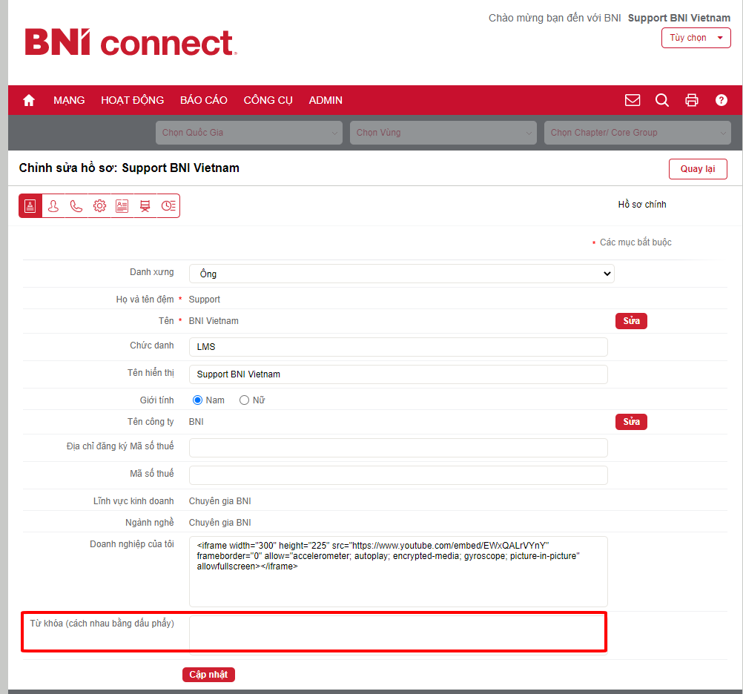Open the Danh xưng title dropdown
743x694 pixels.
(x=401, y=274)
